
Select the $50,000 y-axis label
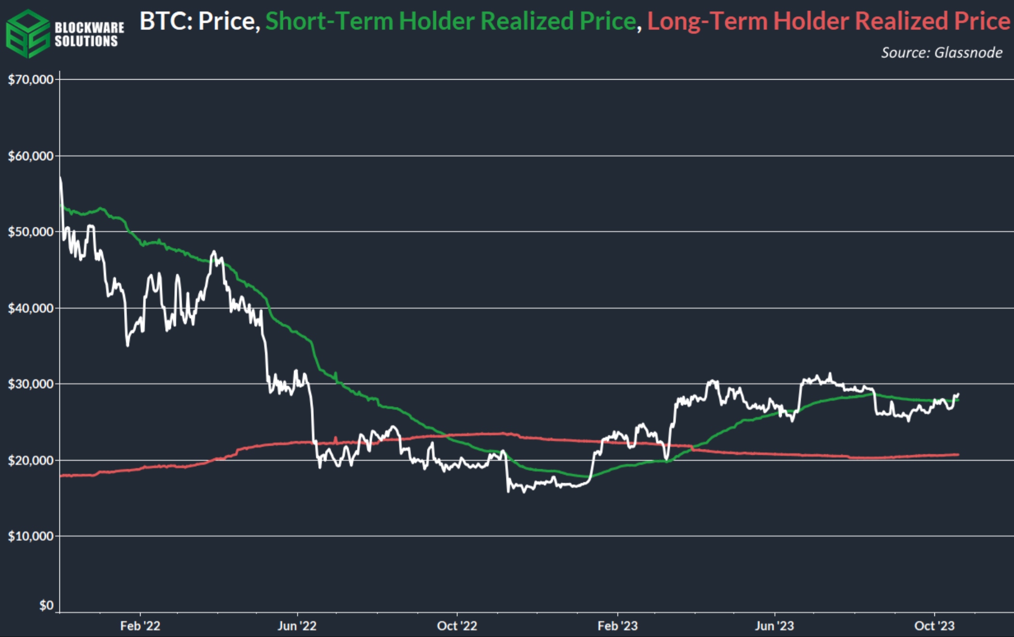[30, 232]
